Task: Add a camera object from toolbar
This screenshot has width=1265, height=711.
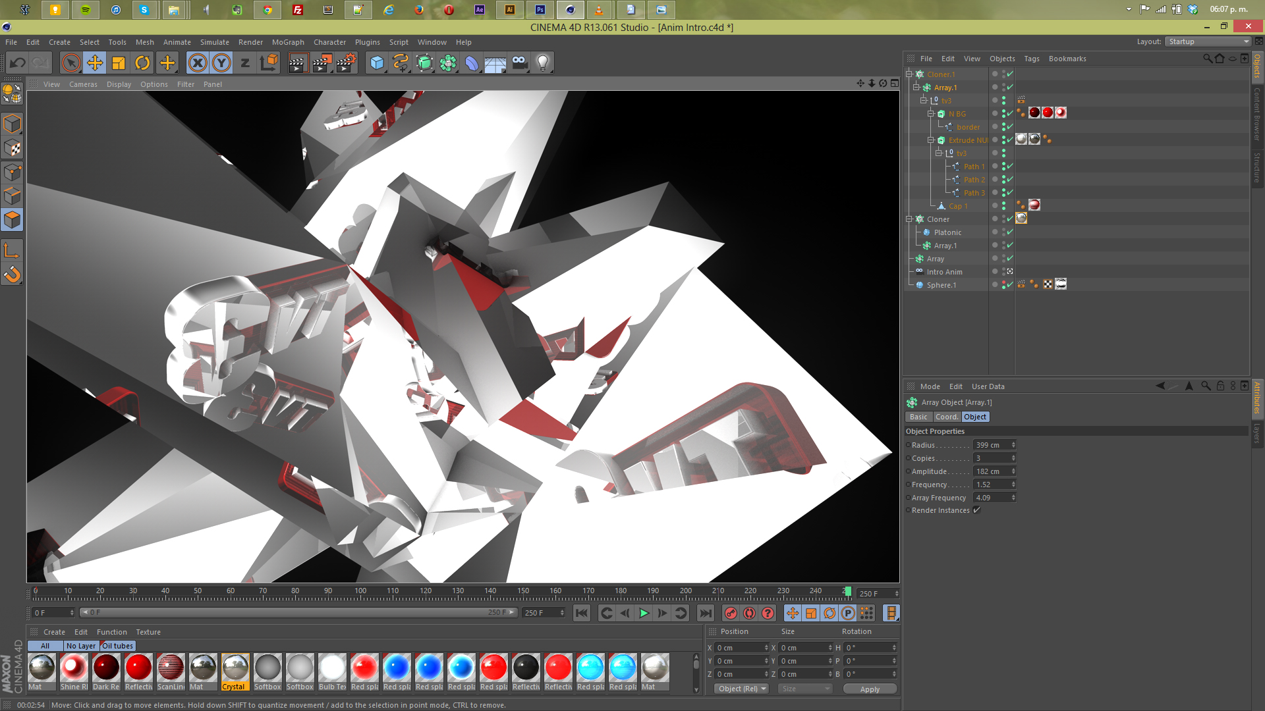Action: click(519, 63)
